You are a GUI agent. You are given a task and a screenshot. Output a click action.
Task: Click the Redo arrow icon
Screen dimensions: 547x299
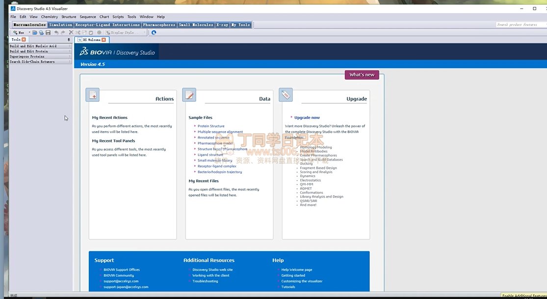[63, 32]
